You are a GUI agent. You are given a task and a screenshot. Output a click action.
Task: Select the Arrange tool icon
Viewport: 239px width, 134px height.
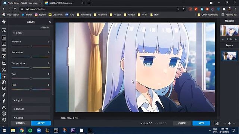[x=4, y=31]
